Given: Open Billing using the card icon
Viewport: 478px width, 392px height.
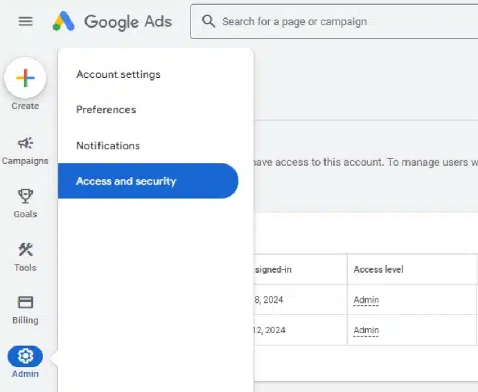Looking at the screenshot, I should pyautogui.click(x=25, y=302).
